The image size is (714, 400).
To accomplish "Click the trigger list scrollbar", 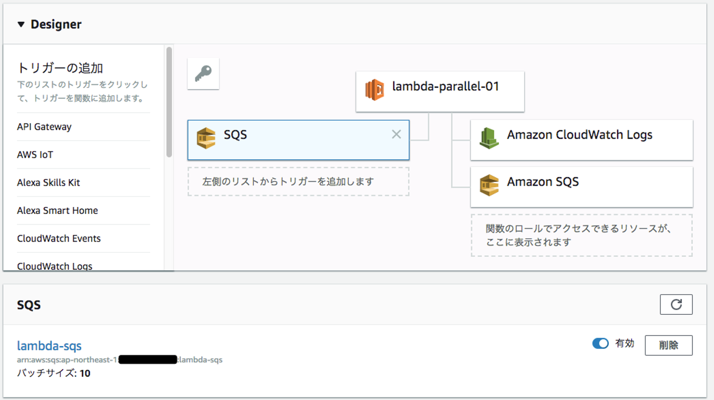I will click(x=169, y=102).
